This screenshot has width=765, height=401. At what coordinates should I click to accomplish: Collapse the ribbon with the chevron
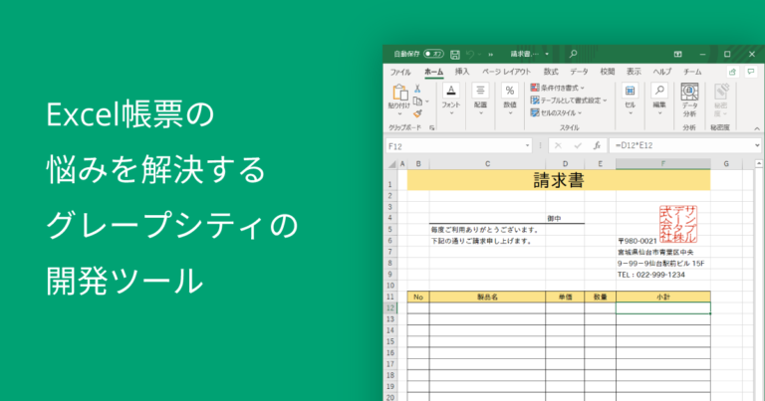pos(757,128)
